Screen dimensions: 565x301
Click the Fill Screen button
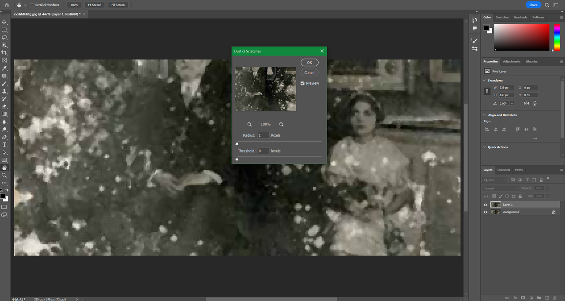(x=118, y=5)
